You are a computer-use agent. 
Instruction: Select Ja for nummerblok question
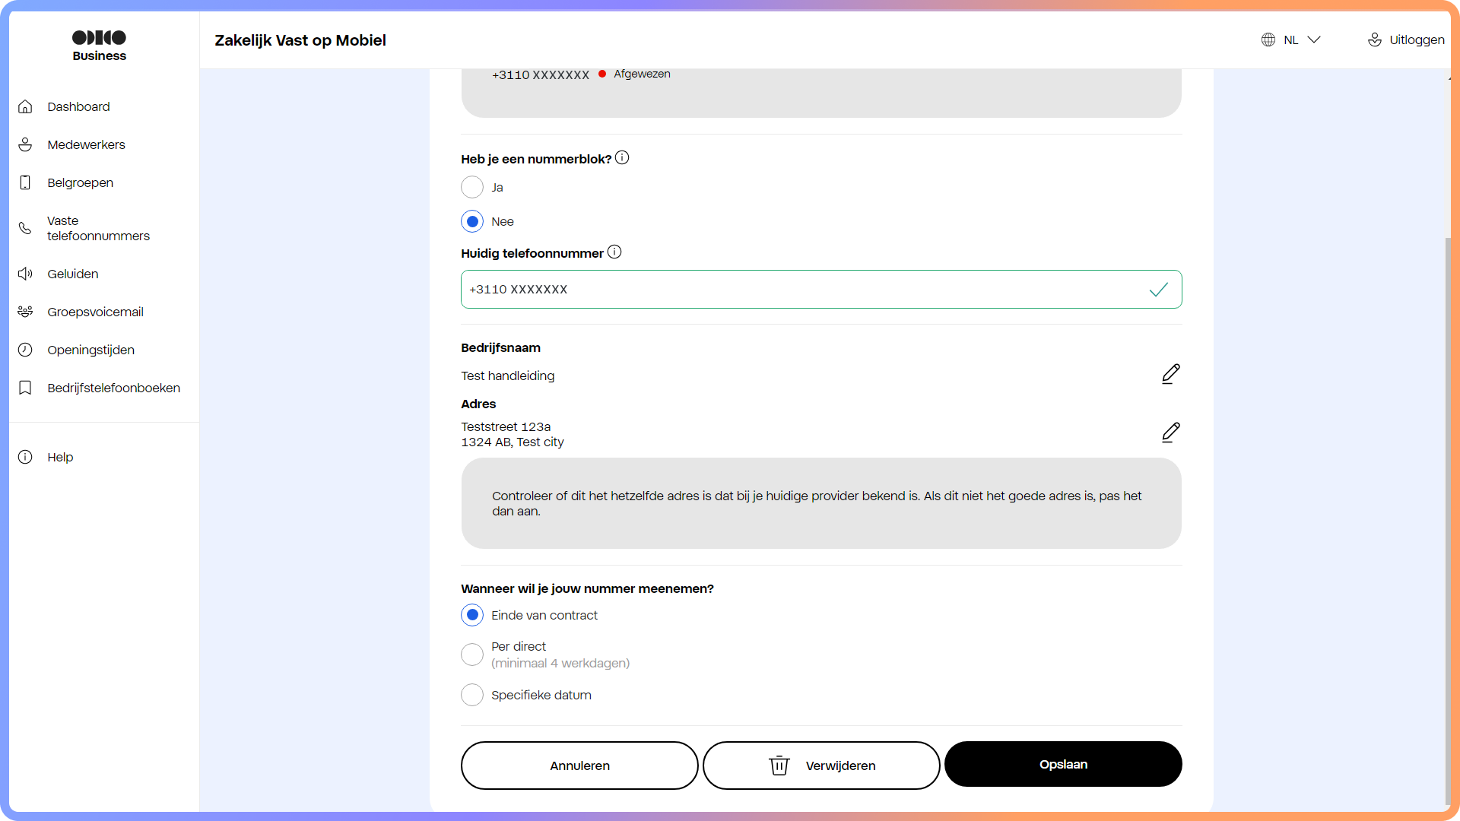(472, 187)
